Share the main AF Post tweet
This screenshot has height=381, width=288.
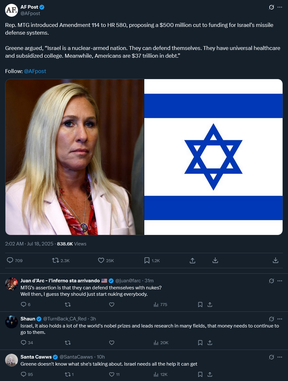(x=192, y=261)
